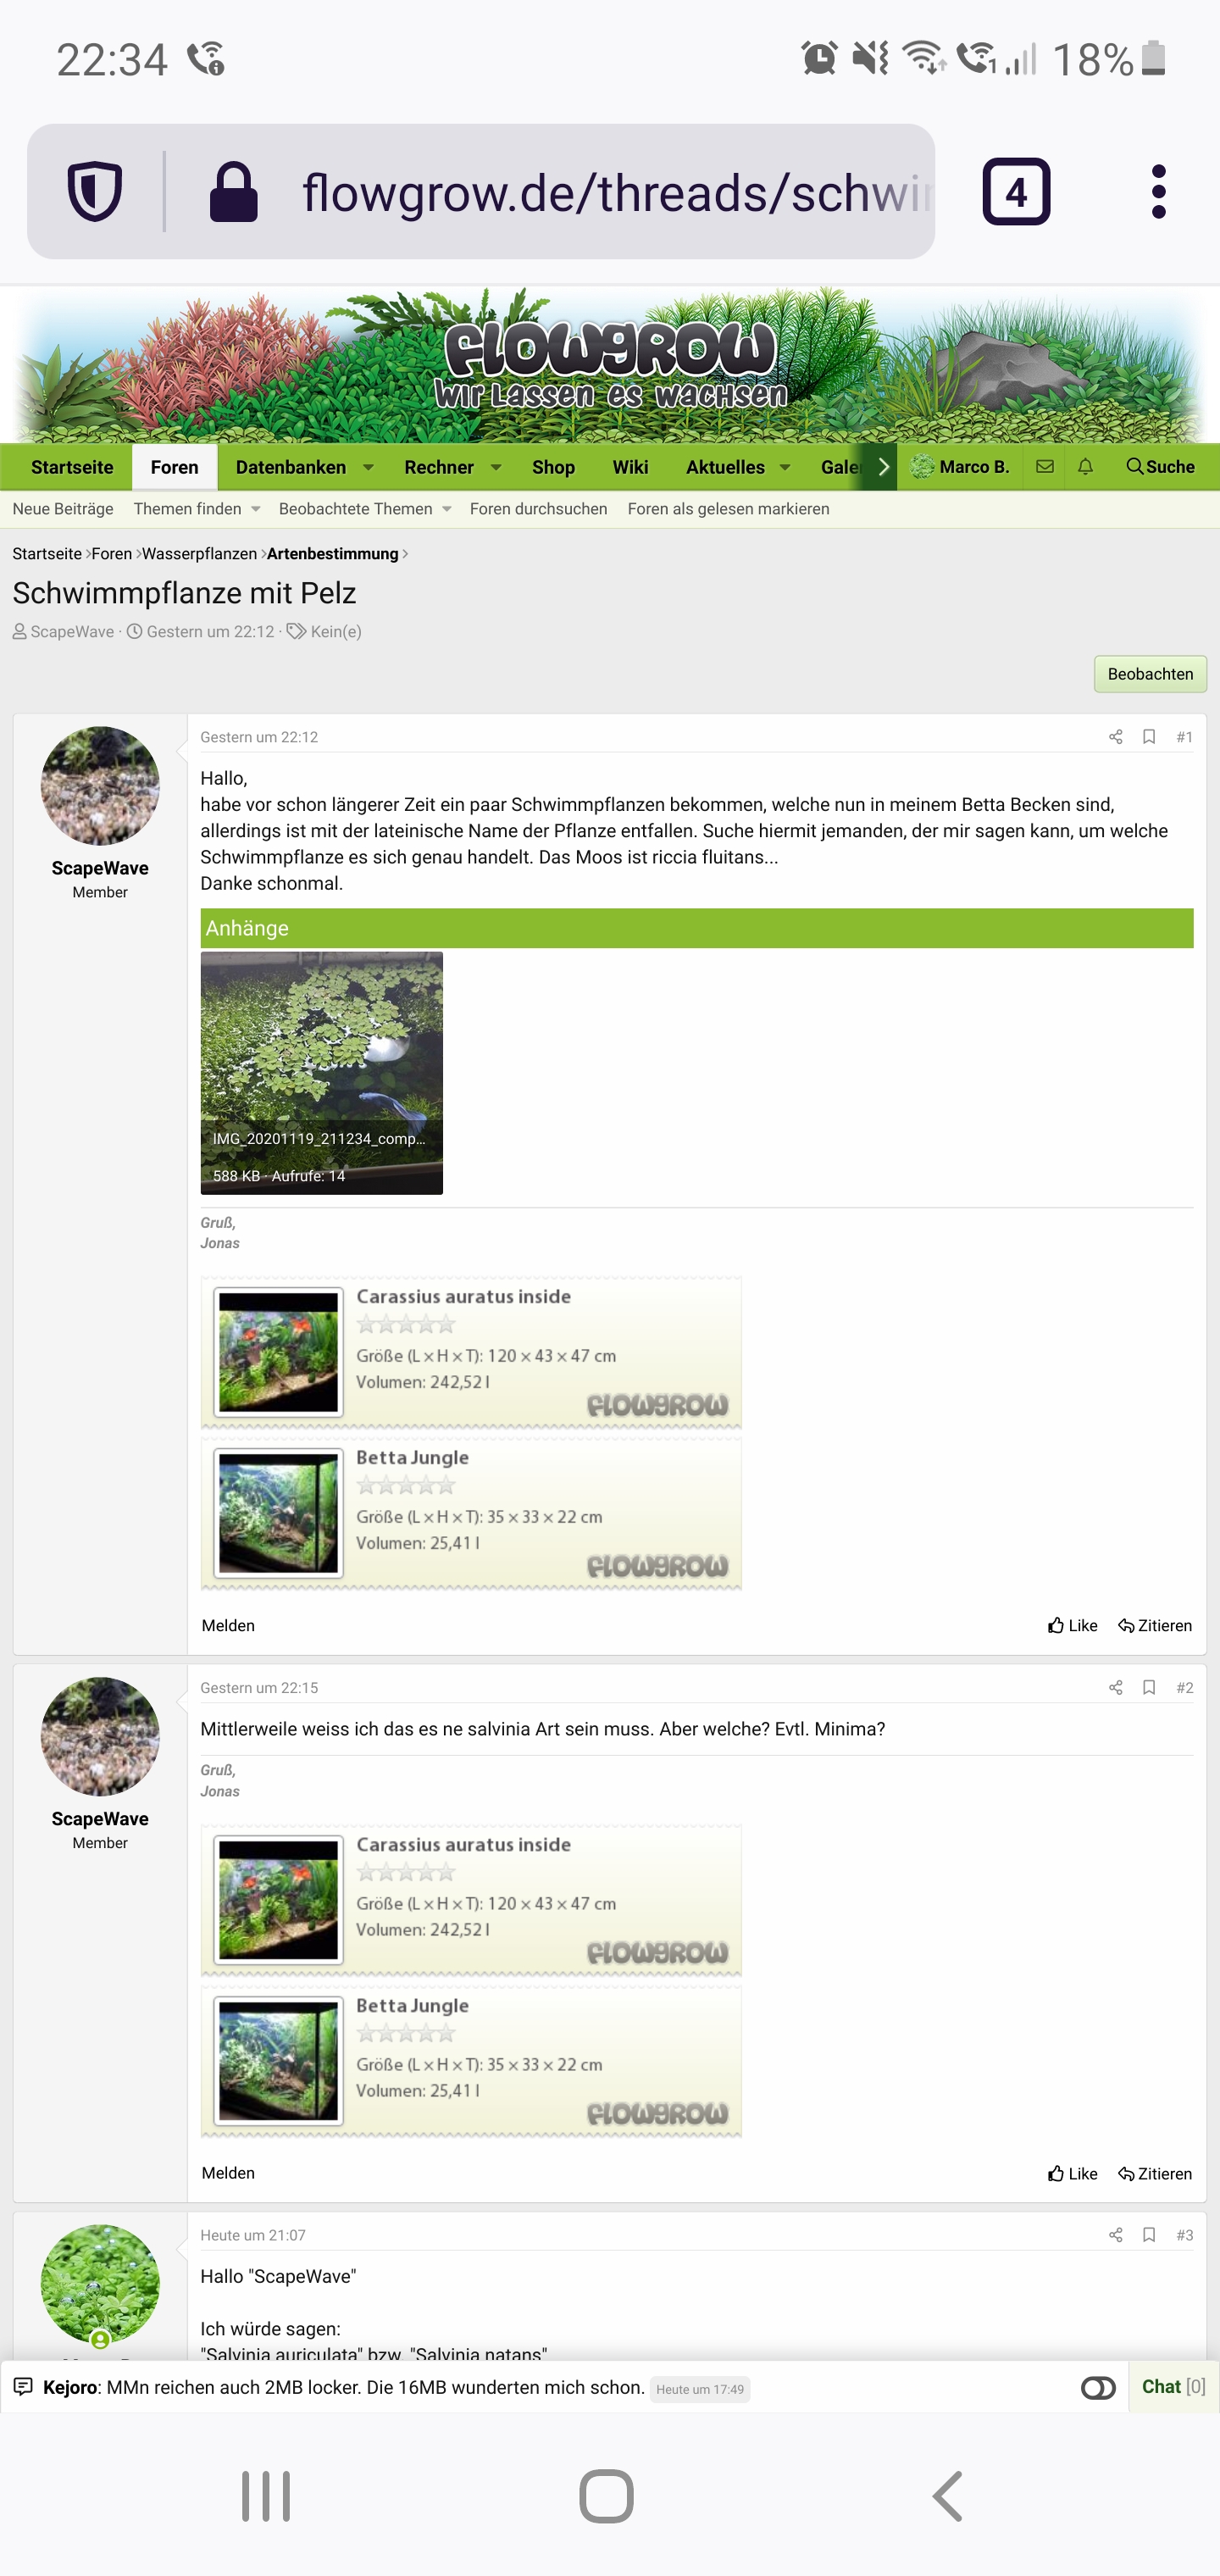Open the Artenbestimmung breadcrumb link
This screenshot has height=2576, width=1220.
[333, 554]
